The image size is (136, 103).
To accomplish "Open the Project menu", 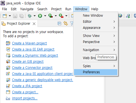I will pos(56,9).
